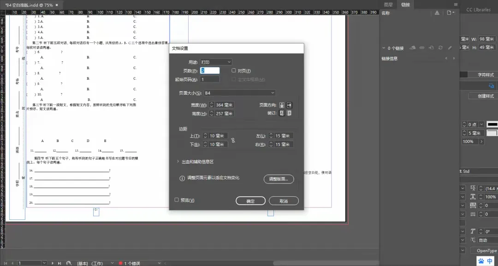Viewport: 498px width, 266px height.
Task: Go to last page in status bar
Action: tap(59, 263)
